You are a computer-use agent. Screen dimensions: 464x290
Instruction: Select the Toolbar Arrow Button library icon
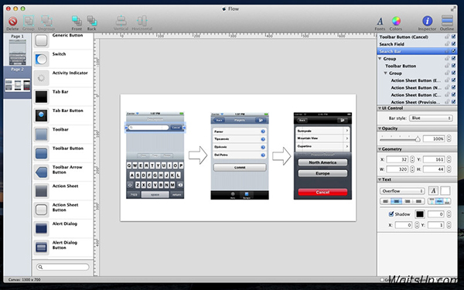pyautogui.click(x=41, y=172)
